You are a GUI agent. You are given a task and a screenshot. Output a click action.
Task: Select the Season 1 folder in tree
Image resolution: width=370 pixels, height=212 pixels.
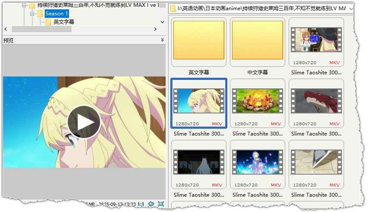pos(57,14)
